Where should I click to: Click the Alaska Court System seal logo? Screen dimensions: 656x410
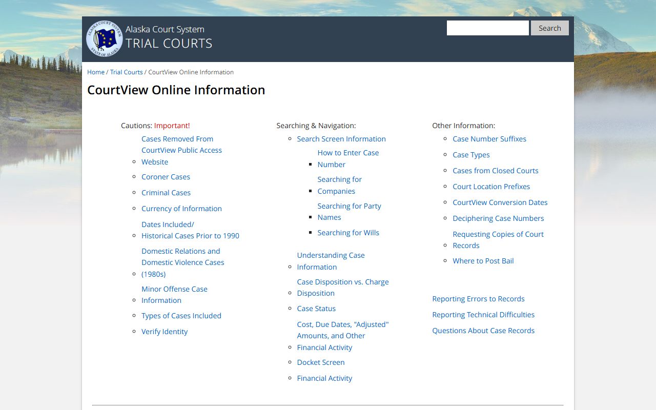pos(105,38)
